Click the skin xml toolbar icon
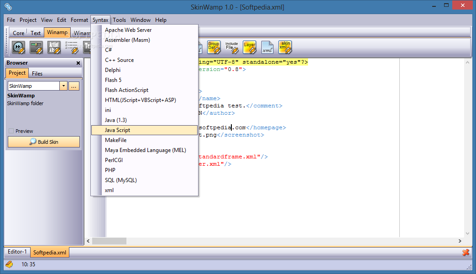476x274 pixels. 285,47
